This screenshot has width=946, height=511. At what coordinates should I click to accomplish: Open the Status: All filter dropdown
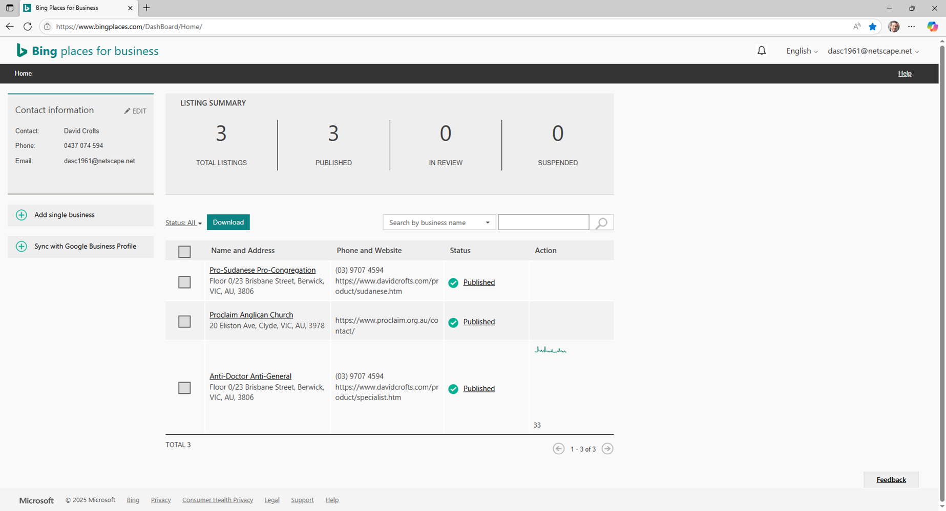[x=183, y=223]
